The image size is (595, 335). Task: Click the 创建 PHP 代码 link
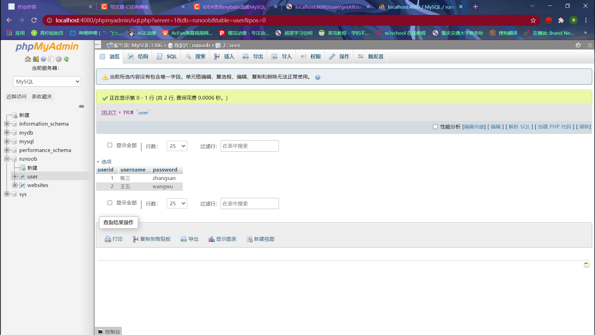point(554,127)
